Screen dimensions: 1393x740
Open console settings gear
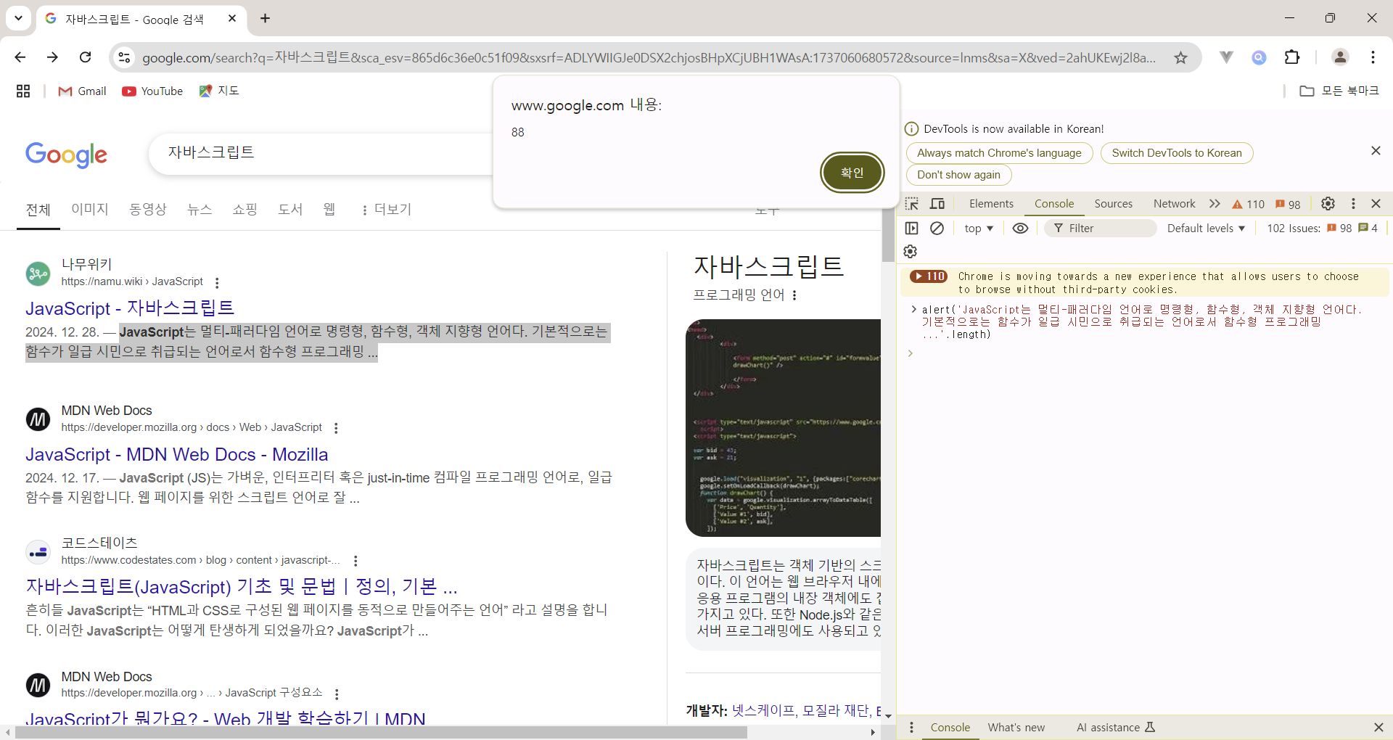[911, 252]
